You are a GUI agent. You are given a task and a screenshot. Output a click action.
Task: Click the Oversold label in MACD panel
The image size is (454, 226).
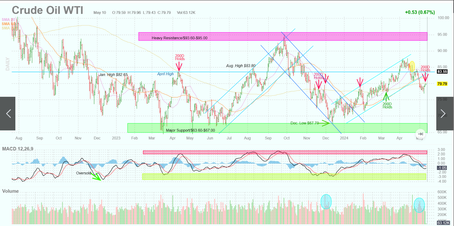[84, 173]
